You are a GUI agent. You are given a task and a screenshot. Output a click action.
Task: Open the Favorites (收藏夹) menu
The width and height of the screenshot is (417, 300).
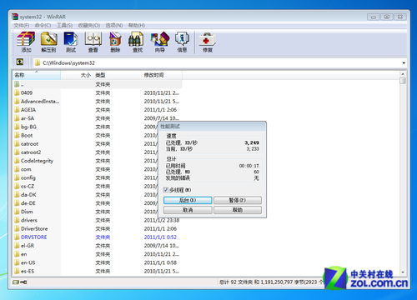pos(89,25)
